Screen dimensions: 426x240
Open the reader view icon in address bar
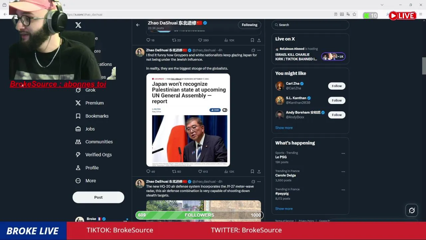pos(336,14)
